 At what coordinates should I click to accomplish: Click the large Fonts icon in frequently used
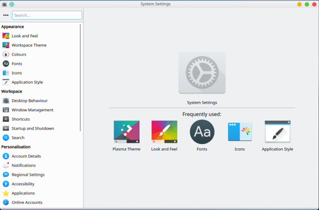[202, 132]
